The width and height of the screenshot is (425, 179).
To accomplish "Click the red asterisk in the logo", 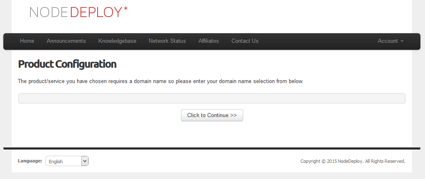I will tap(126, 9).
